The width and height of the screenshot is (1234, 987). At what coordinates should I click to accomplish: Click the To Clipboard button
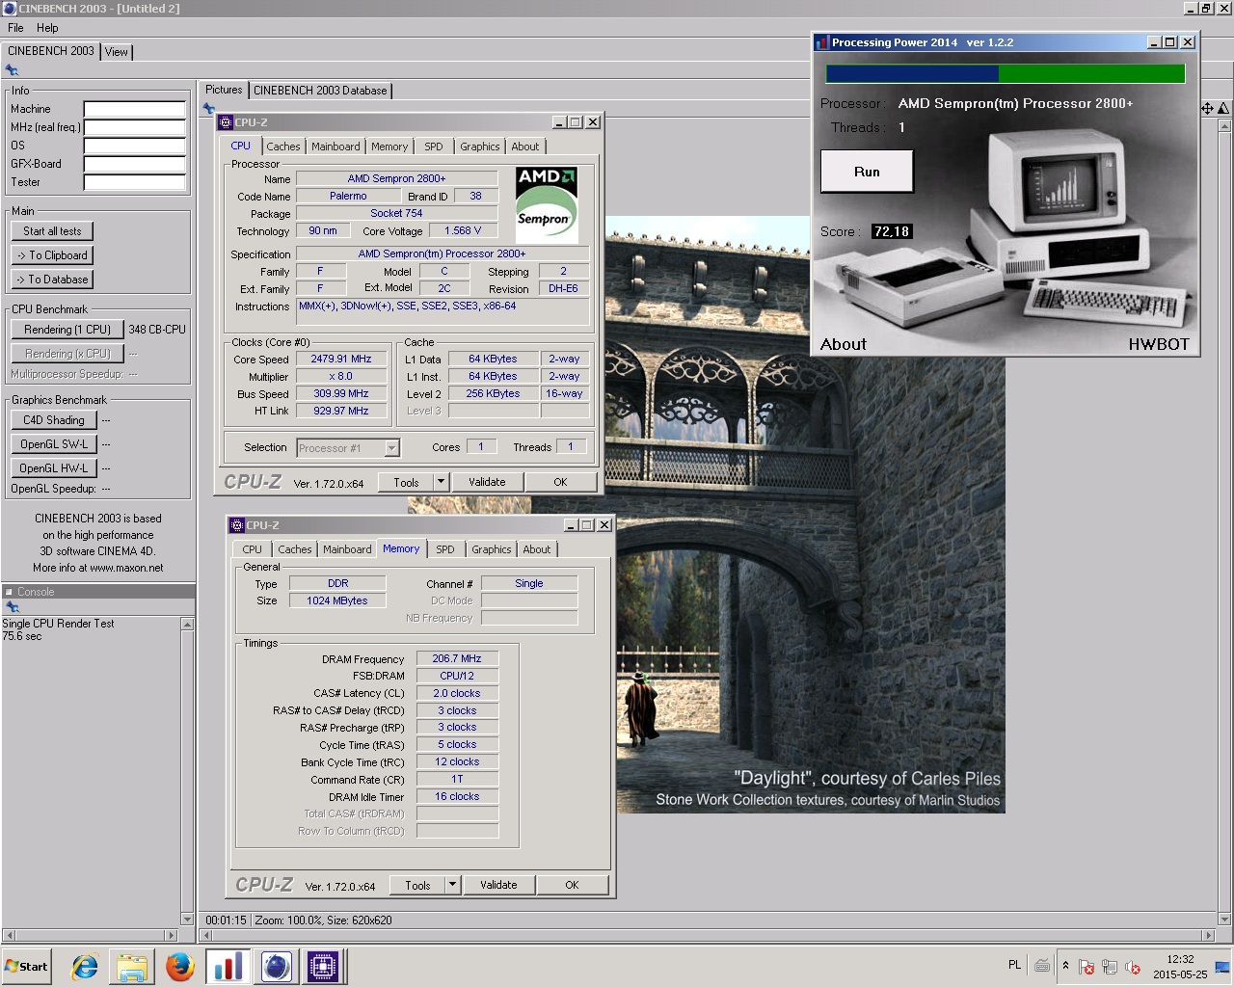(x=53, y=255)
